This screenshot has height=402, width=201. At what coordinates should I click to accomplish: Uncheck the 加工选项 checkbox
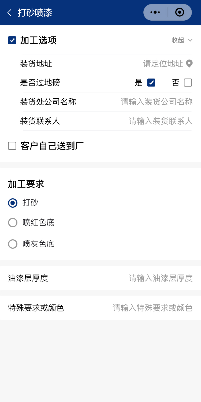point(12,40)
